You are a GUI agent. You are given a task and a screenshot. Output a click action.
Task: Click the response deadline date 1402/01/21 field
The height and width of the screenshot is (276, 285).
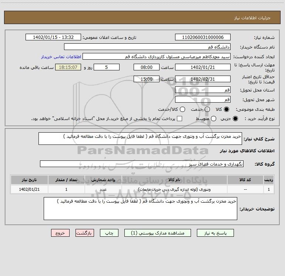tap(203, 67)
